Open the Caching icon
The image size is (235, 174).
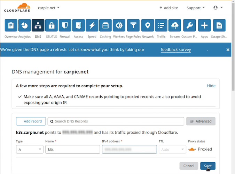(105, 25)
